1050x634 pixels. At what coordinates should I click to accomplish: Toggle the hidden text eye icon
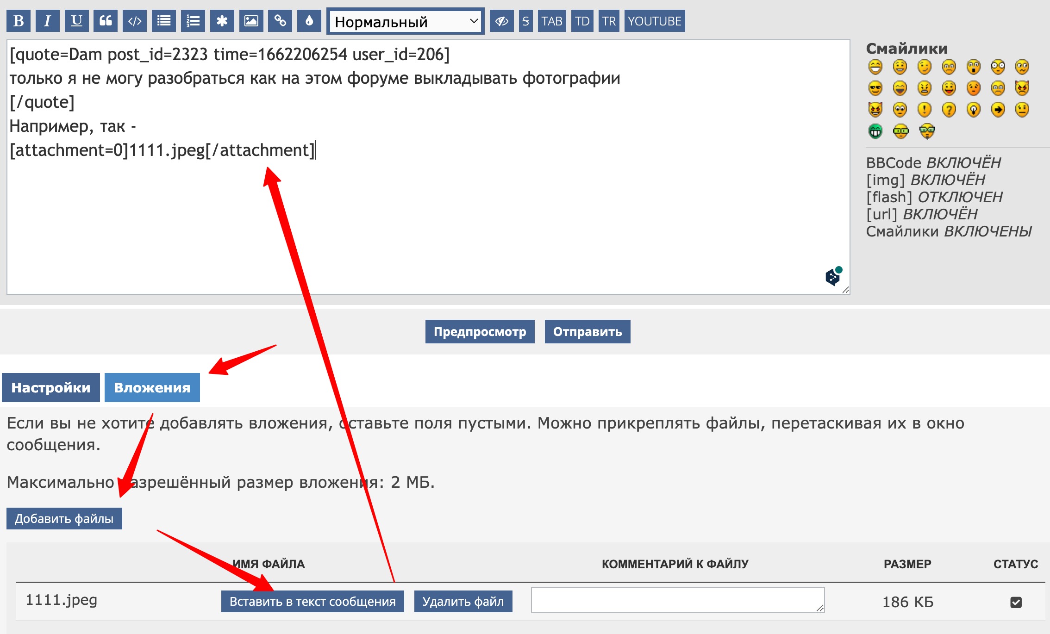(501, 21)
